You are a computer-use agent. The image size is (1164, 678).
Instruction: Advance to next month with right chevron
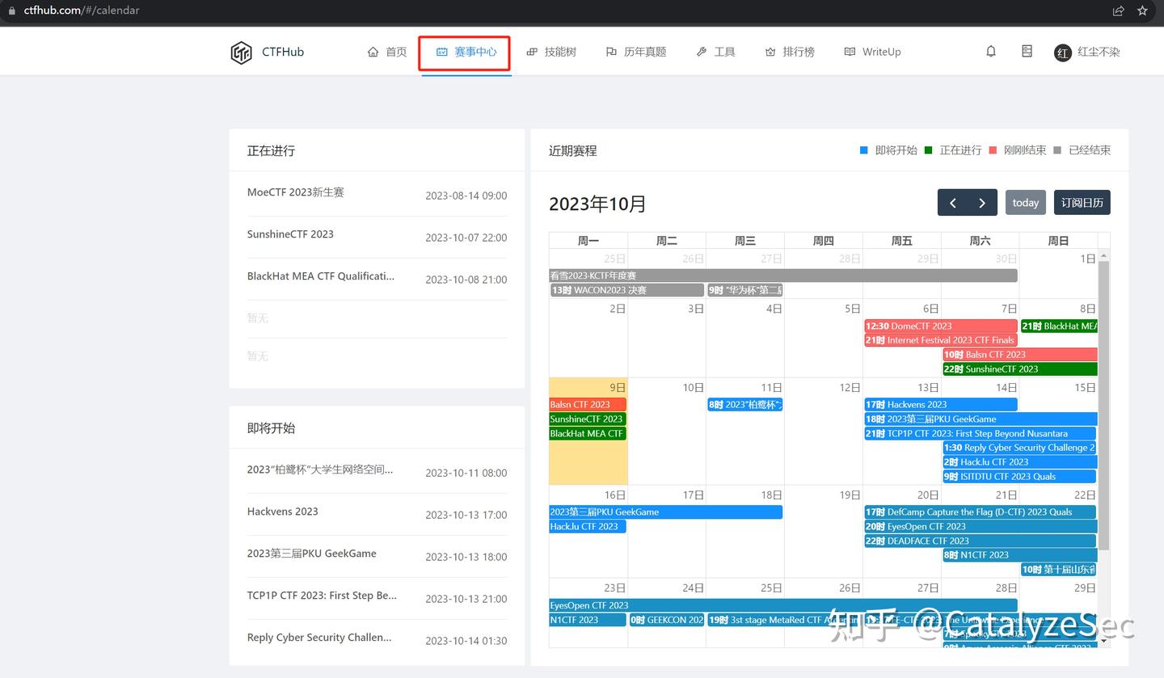(982, 202)
